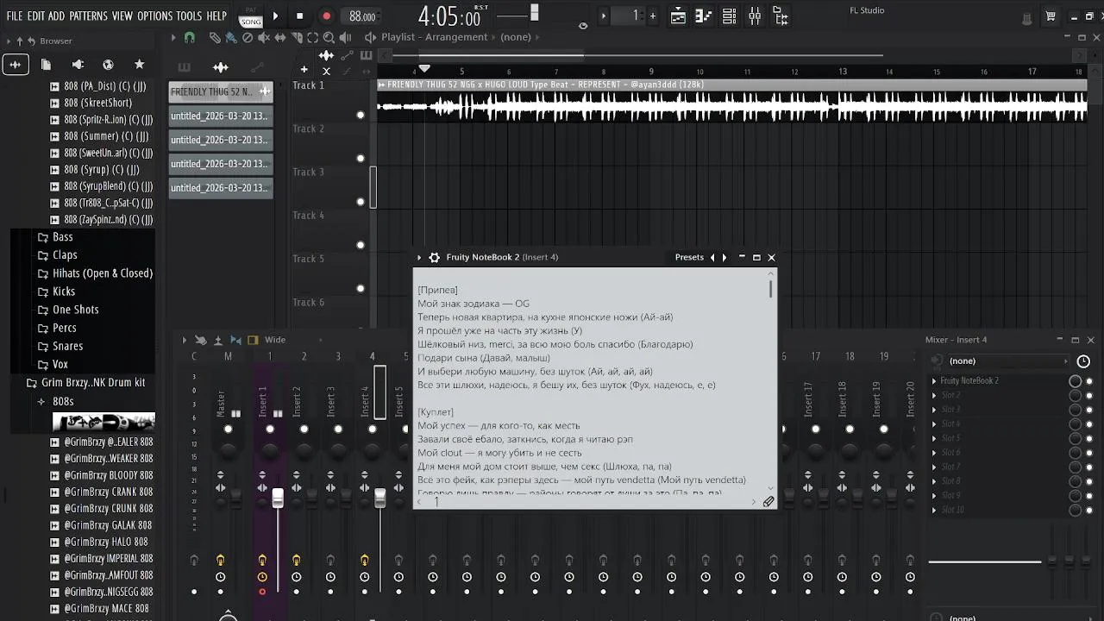Open the Fruity NoteBook 2 window menu arrow
1104x621 pixels.
pos(419,257)
